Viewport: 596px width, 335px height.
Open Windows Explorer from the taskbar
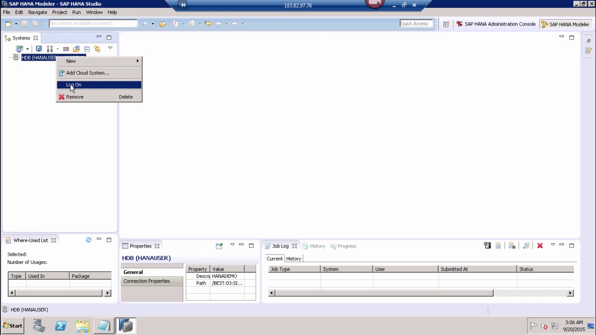[x=82, y=326]
